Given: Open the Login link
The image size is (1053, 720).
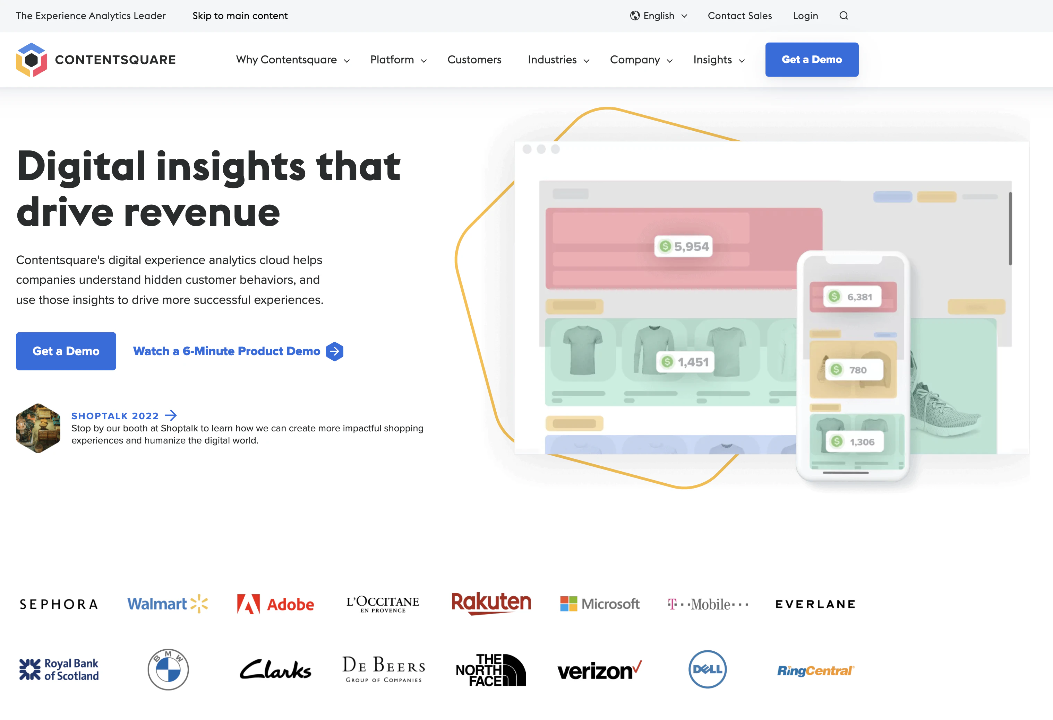Looking at the screenshot, I should (806, 16).
